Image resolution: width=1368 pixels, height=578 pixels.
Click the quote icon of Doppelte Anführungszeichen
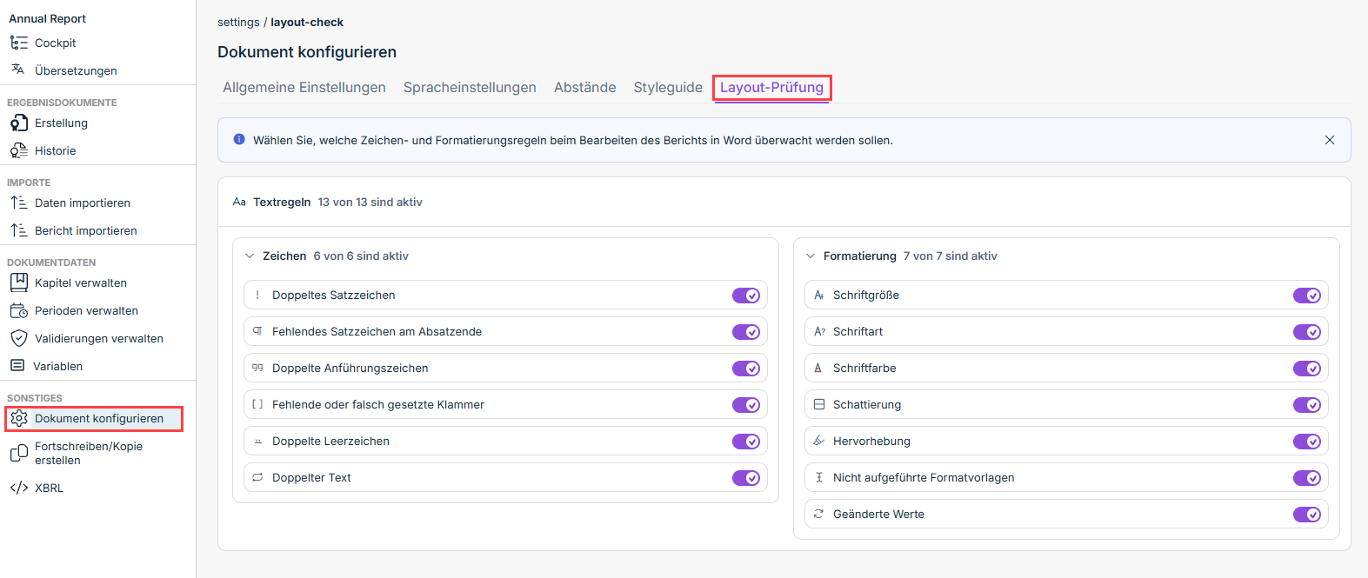pyautogui.click(x=257, y=368)
